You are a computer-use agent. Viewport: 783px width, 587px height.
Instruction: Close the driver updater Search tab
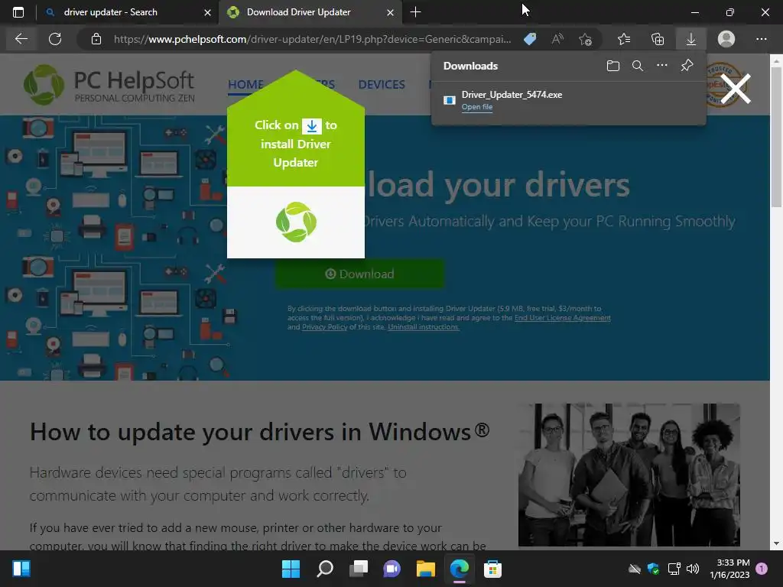(207, 12)
